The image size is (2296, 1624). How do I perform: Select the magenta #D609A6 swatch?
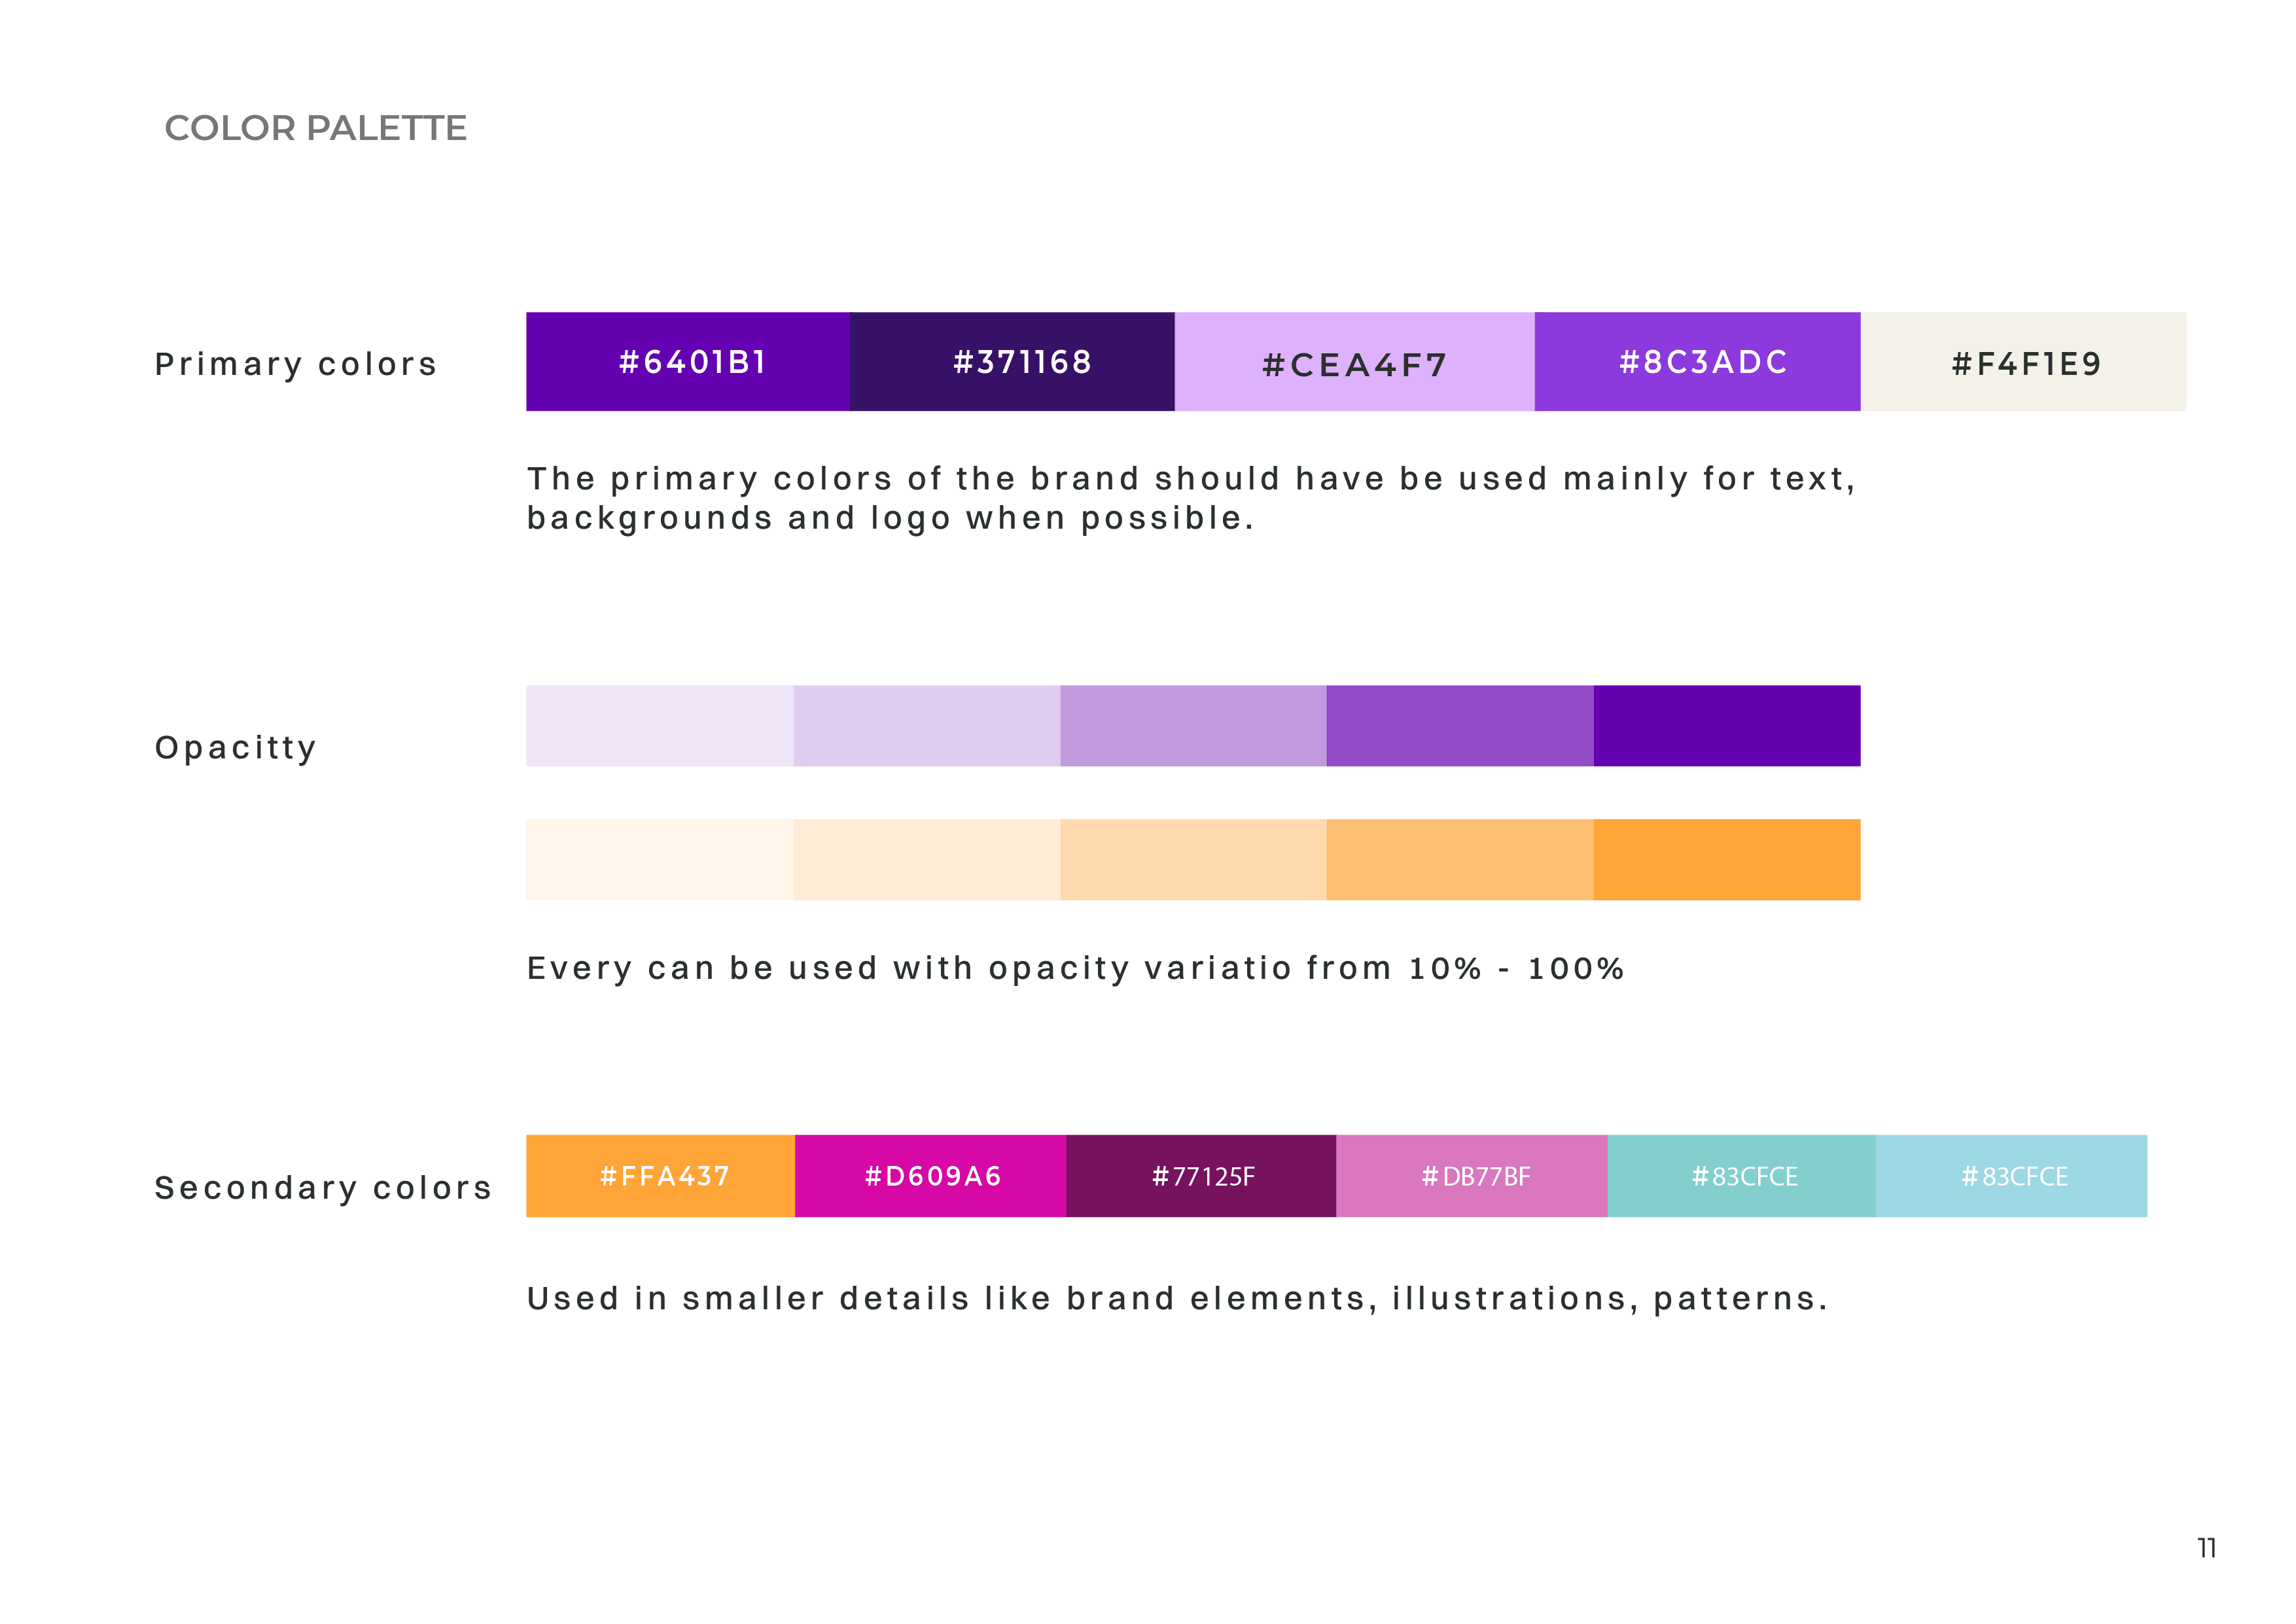click(930, 1176)
